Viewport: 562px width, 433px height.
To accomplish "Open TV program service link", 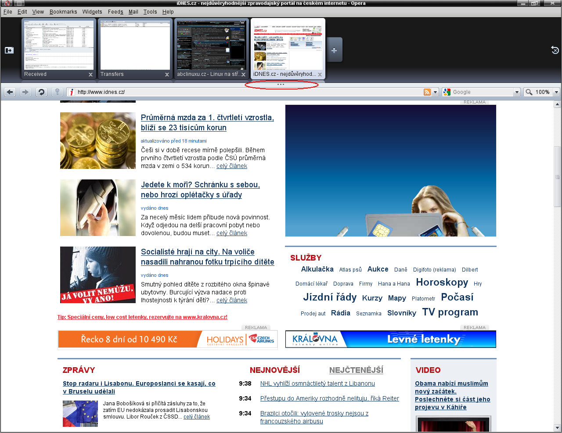I will 450,312.
